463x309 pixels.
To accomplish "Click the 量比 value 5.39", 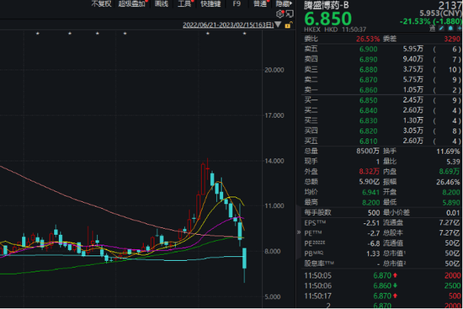I will 453,162.
